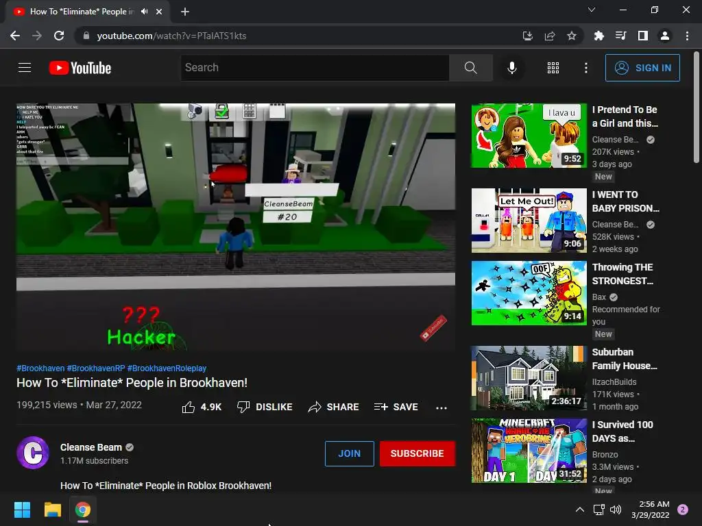
Task: Select the 'How To *Eliminate* People' tab
Action: click(88, 12)
